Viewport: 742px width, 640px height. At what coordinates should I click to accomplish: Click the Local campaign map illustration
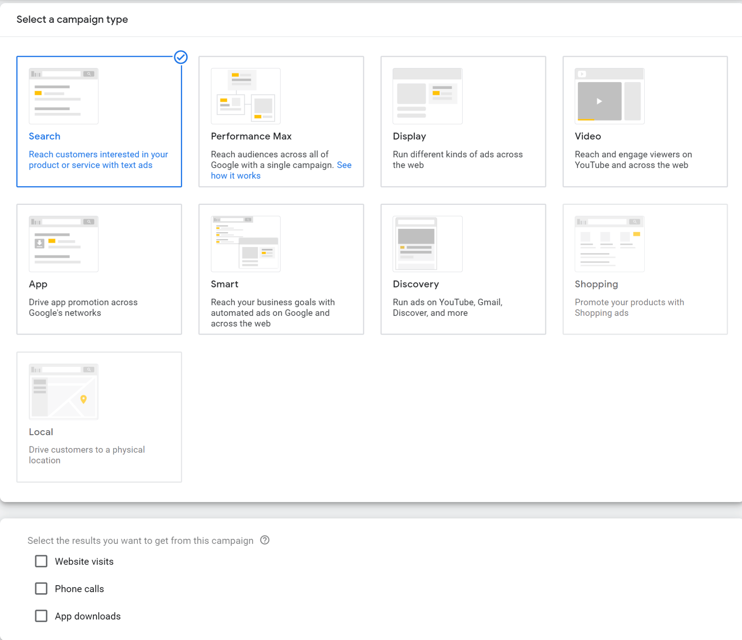point(63,391)
